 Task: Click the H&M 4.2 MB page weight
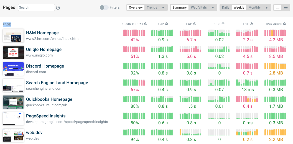click(x=276, y=40)
